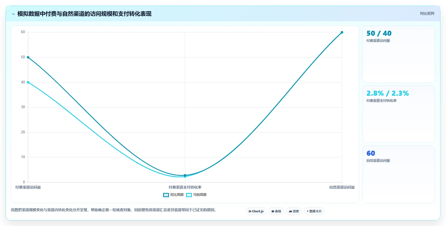446x226 pixels.
Task: Click the 对比周期 data point at 50
Action: [x=28, y=57]
